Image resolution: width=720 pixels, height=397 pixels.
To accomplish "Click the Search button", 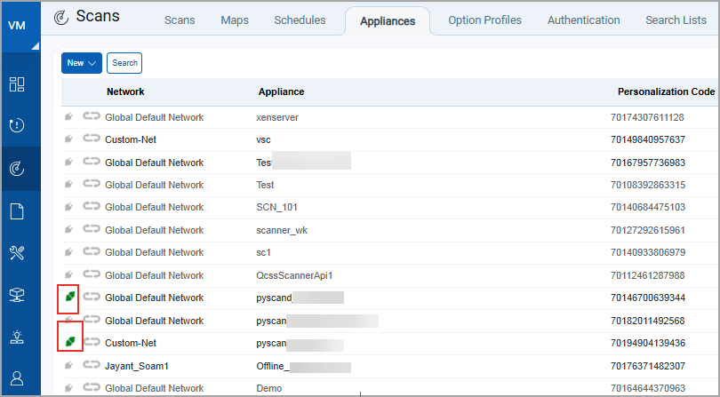I will tap(124, 63).
